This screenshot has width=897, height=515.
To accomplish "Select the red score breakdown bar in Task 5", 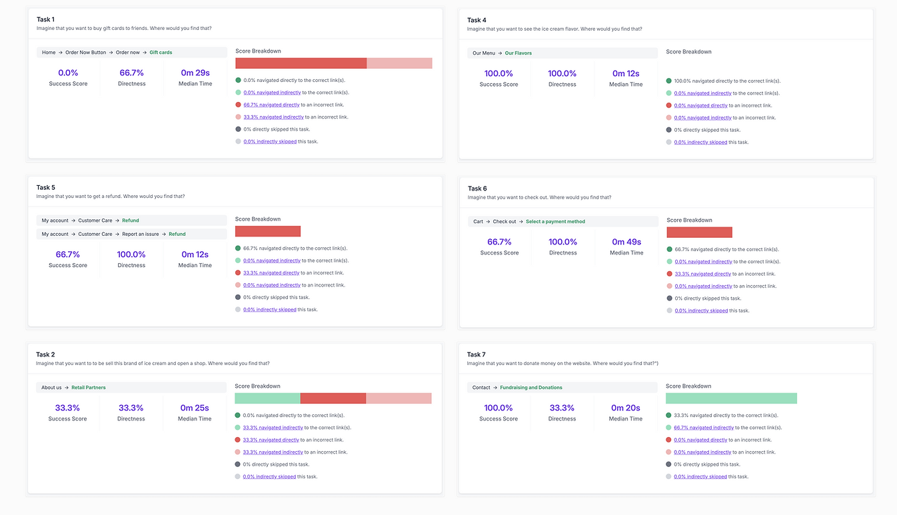I will point(268,231).
